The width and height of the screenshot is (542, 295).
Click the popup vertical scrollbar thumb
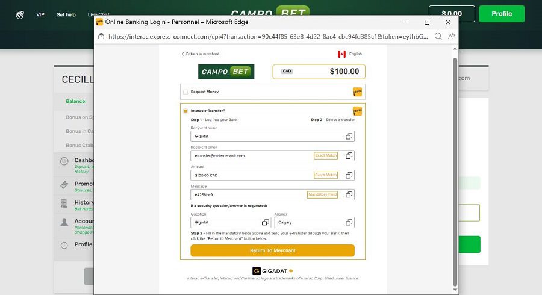coord(455,171)
